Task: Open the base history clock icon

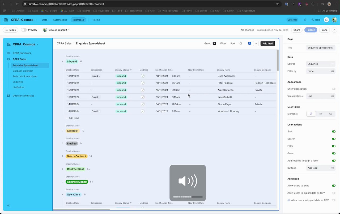Action: click(x=305, y=20)
